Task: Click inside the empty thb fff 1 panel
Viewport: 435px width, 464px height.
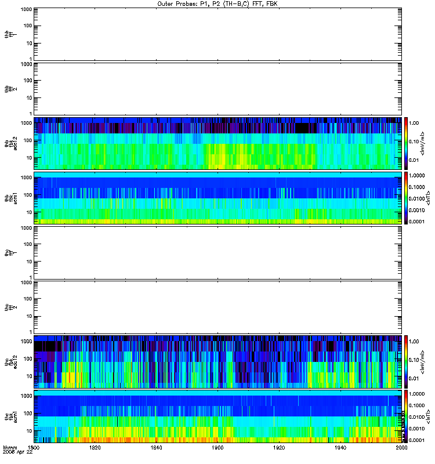Action: pos(217,34)
